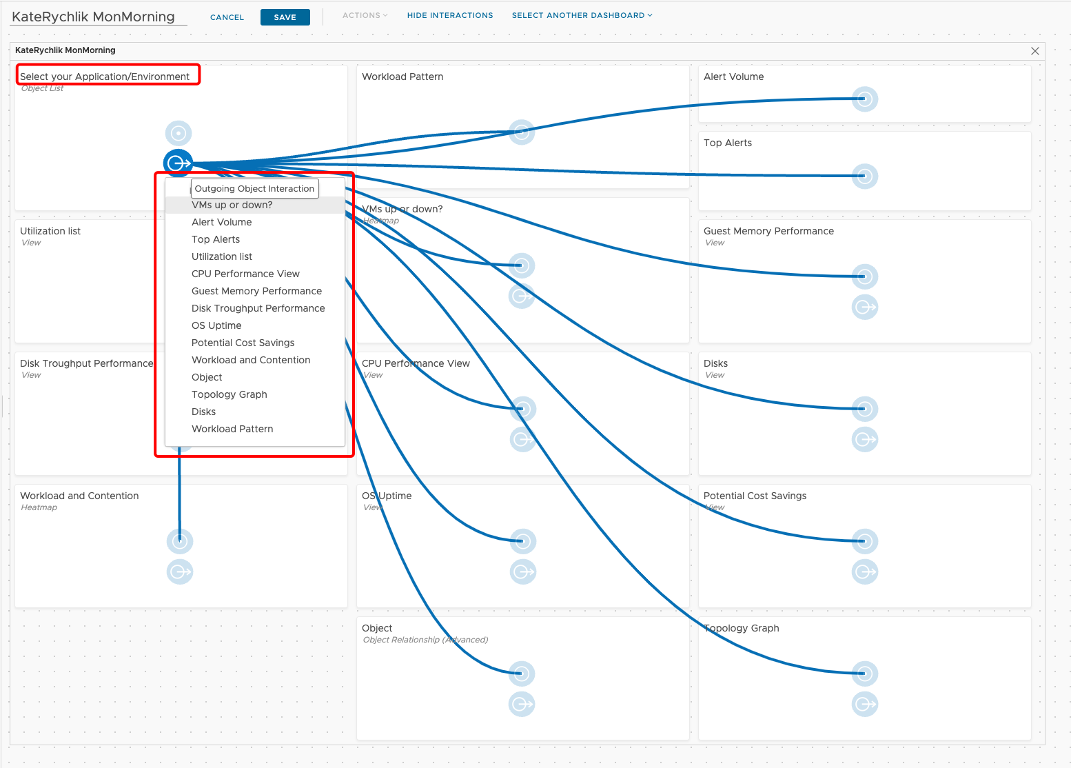Click the incoming interaction icon on OS Uptime widget
The image size is (1071, 768).
(522, 541)
